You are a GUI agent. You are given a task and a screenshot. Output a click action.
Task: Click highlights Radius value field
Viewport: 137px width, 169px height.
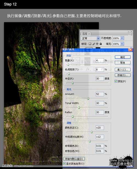(100, 112)
